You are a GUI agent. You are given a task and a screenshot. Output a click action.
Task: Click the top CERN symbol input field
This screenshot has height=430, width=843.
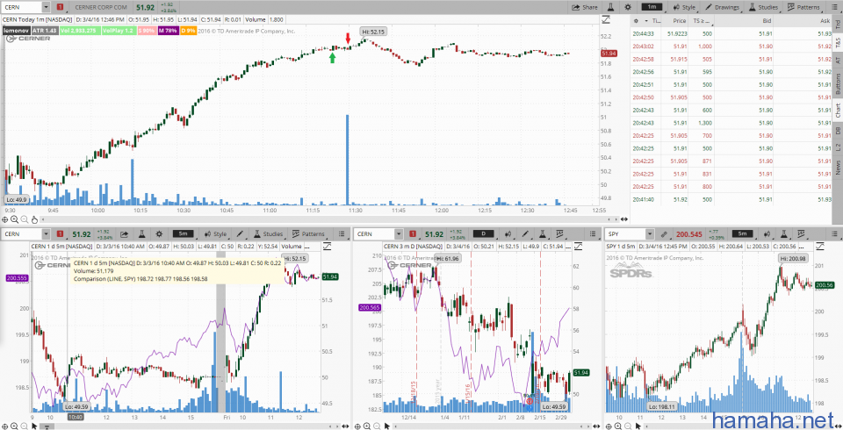click(21, 8)
